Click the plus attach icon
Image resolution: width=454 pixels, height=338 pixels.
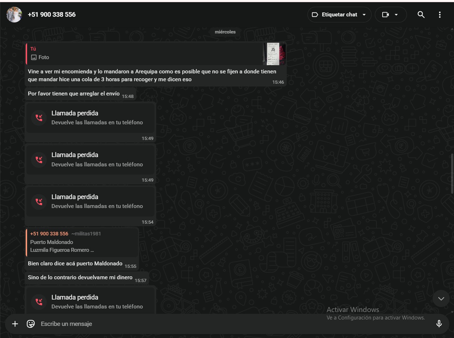point(15,324)
